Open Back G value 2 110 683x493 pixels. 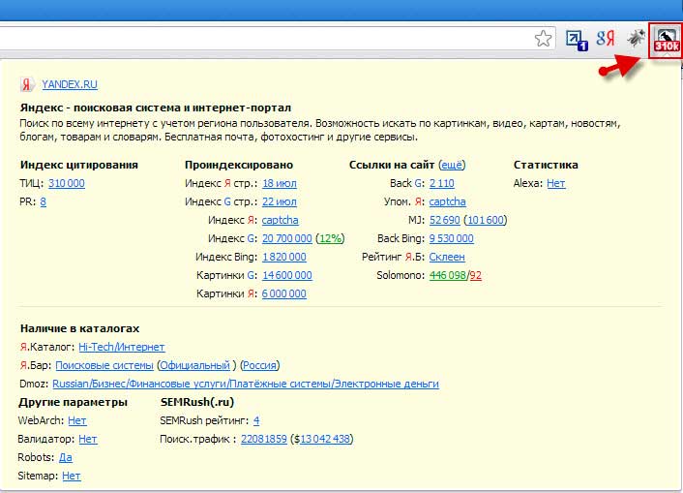coord(442,183)
